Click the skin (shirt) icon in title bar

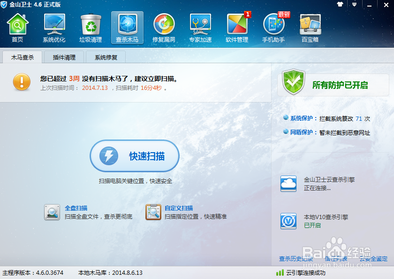click(x=340, y=5)
